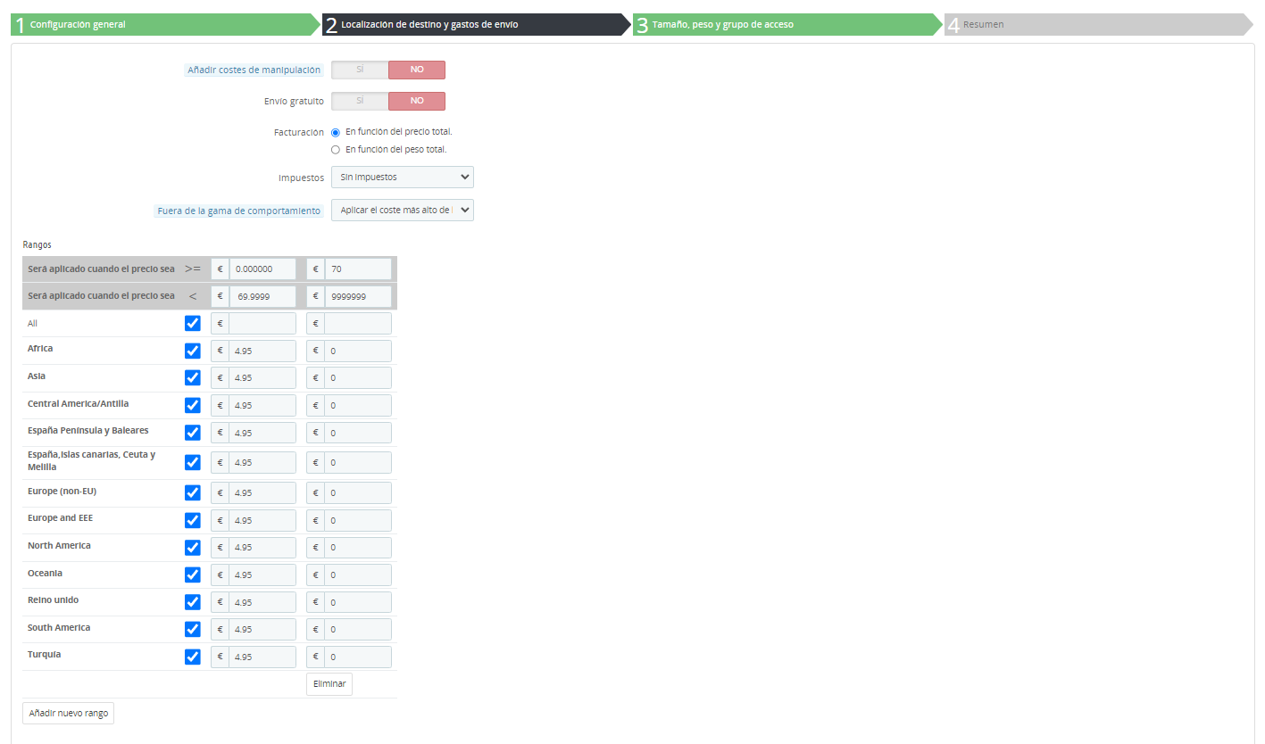This screenshot has height=744, width=1265.
Task: Click the Eliminar range button
Action: point(329,684)
